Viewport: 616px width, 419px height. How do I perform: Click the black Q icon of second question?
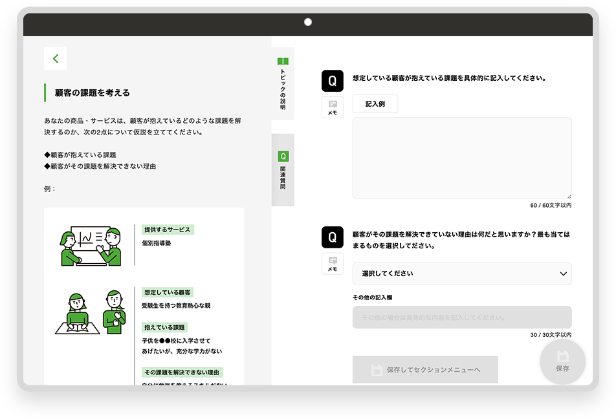pos(332,237)
